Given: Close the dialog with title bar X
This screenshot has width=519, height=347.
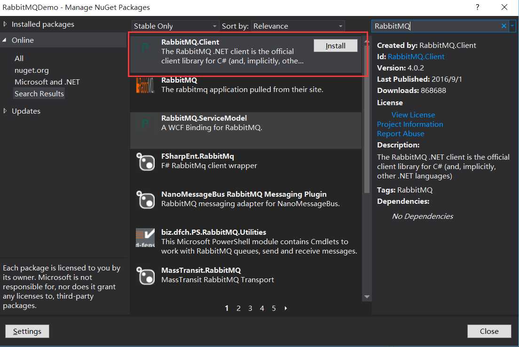Looking at the screenshot, I should click(x=504, y=7).
